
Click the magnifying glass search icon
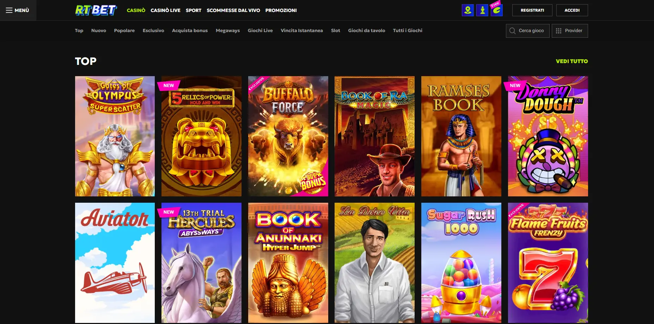point(512,31)
